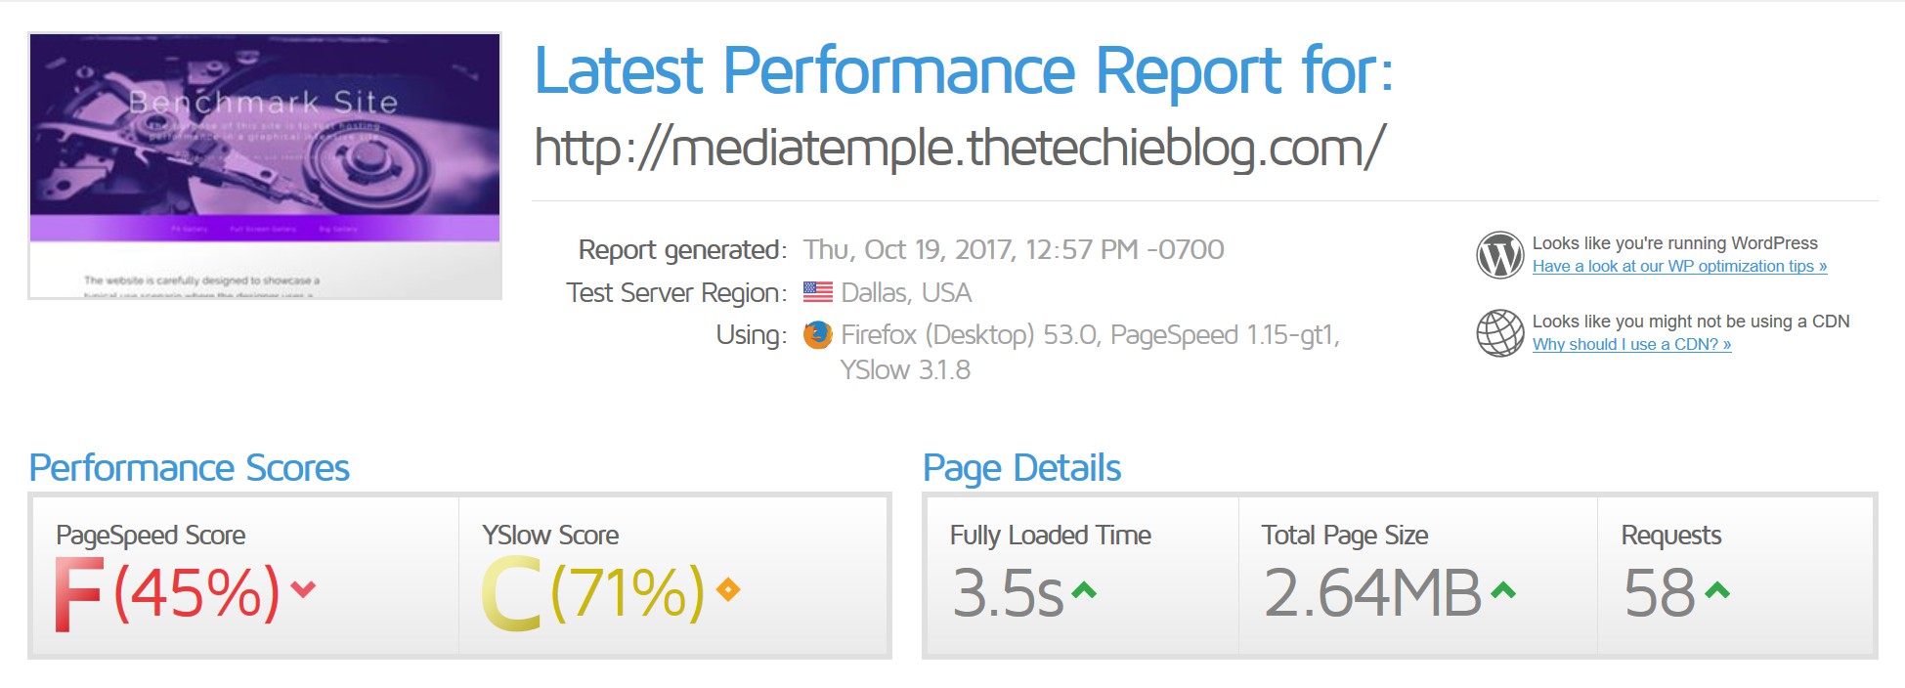Screen dimensions: 1905x688
Task: Click the mediatemple.thetechieblog.com URL text
Action: click(959, 149)
